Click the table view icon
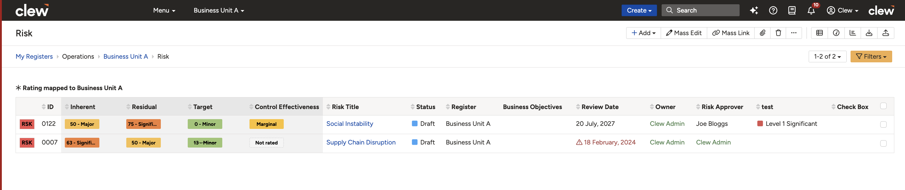 [819, 33]
